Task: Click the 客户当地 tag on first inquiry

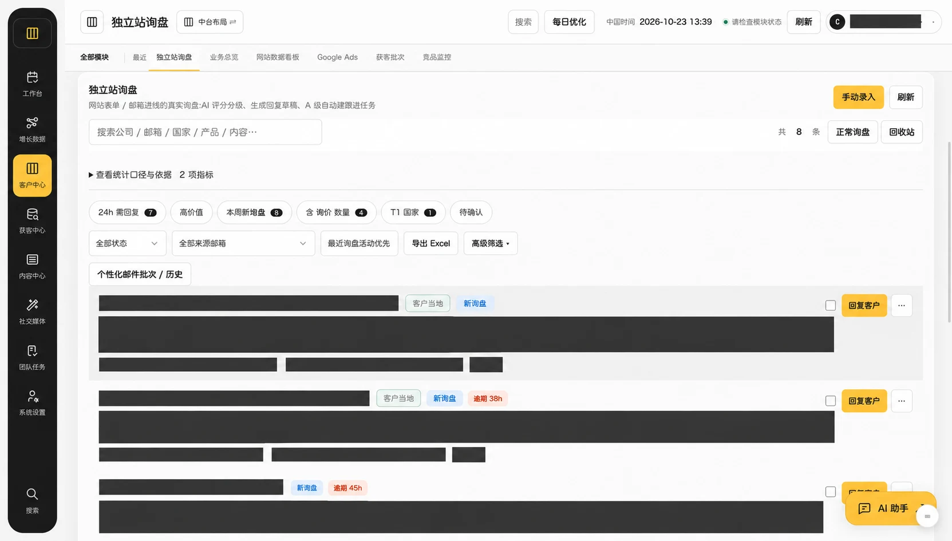Action: pos(428,303)
